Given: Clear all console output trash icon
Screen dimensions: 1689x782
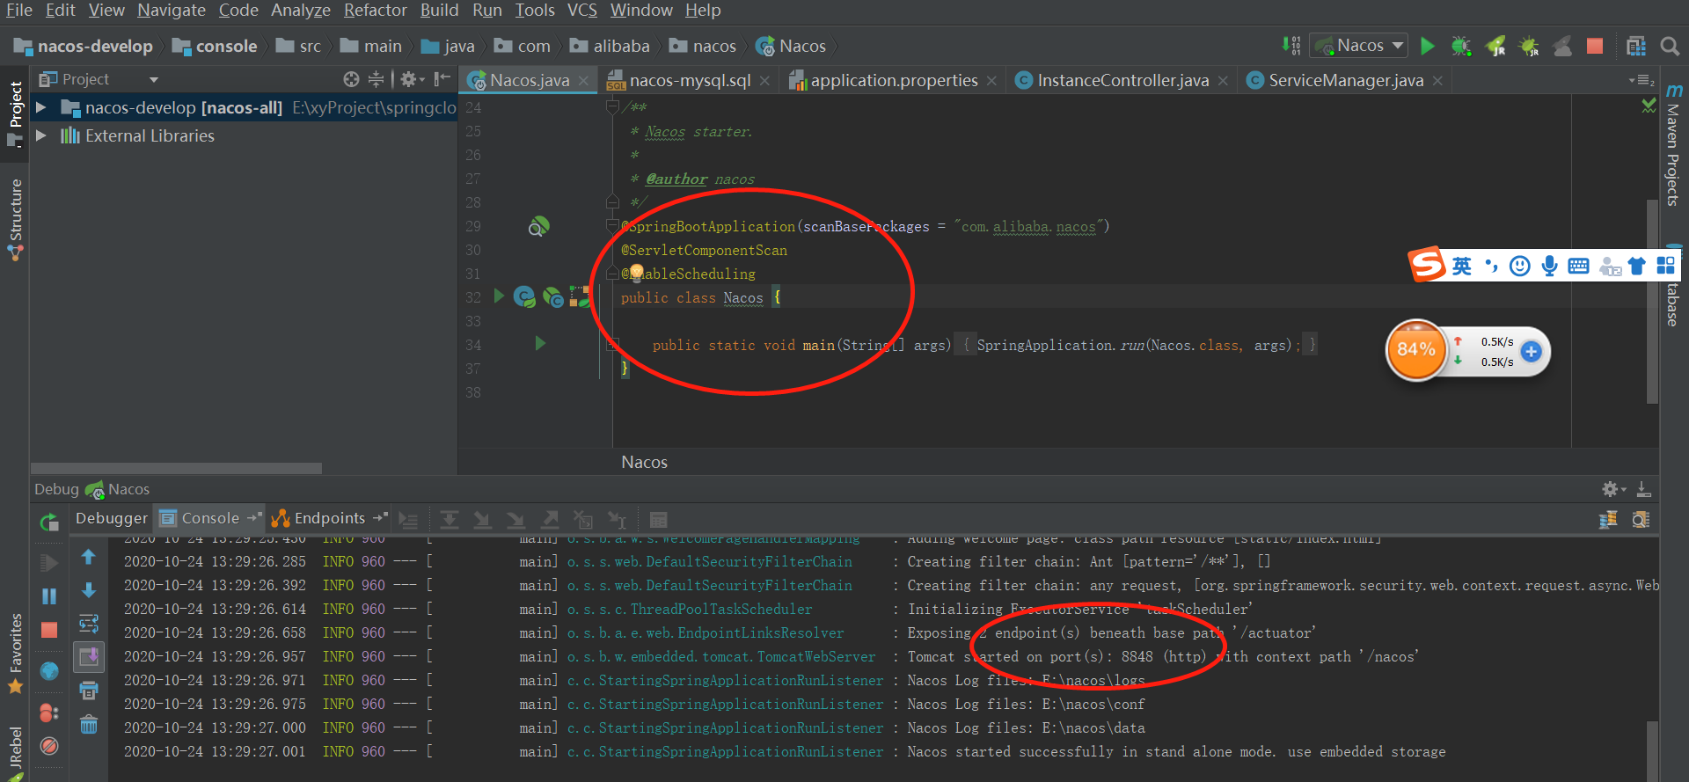Looking at the screenshot, I should point(89,724).
